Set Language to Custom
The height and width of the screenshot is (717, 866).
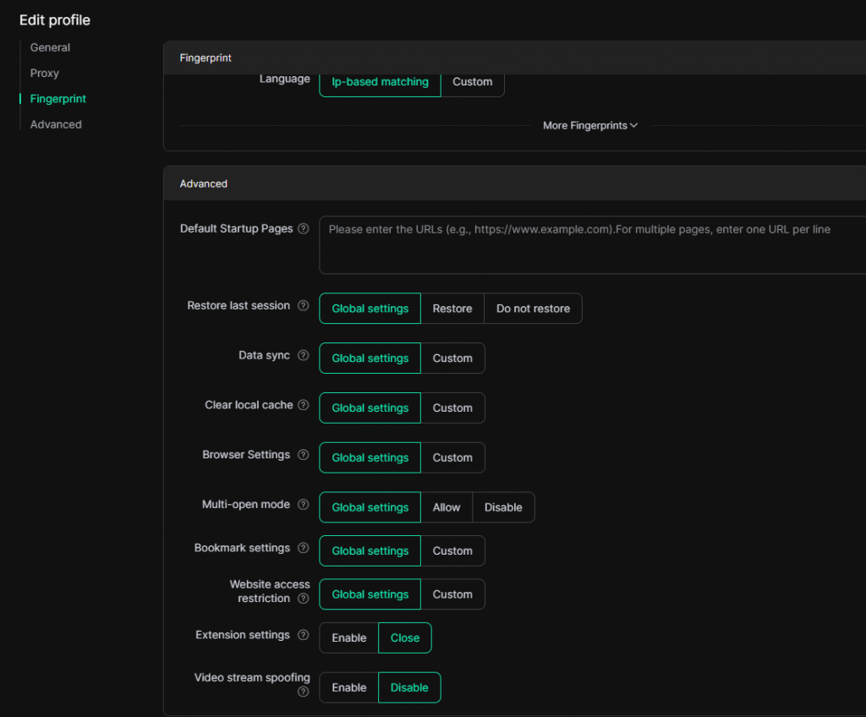pyautogui.click(x=472, y=82)
